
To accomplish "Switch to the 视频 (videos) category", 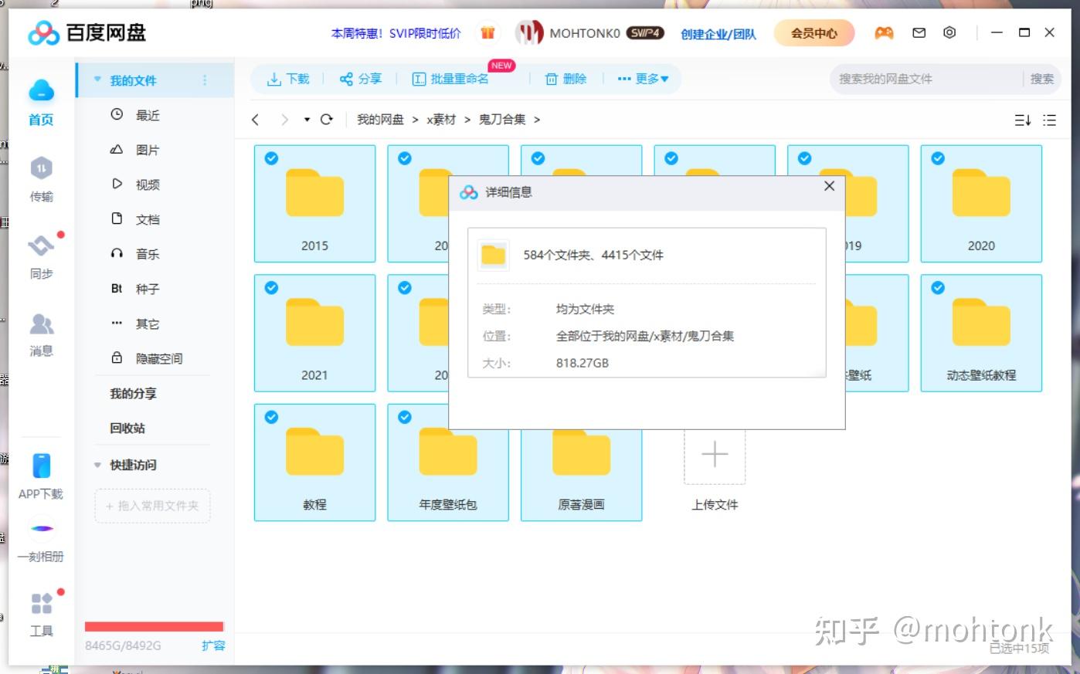I will click(147, 185).
